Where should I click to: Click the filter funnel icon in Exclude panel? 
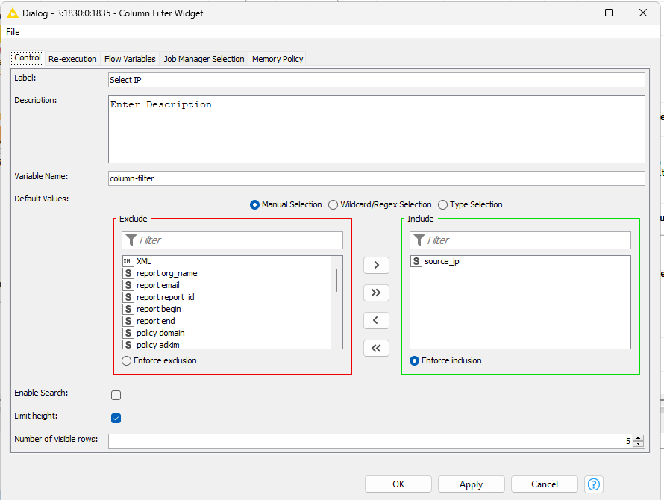(x=131, y=240)
